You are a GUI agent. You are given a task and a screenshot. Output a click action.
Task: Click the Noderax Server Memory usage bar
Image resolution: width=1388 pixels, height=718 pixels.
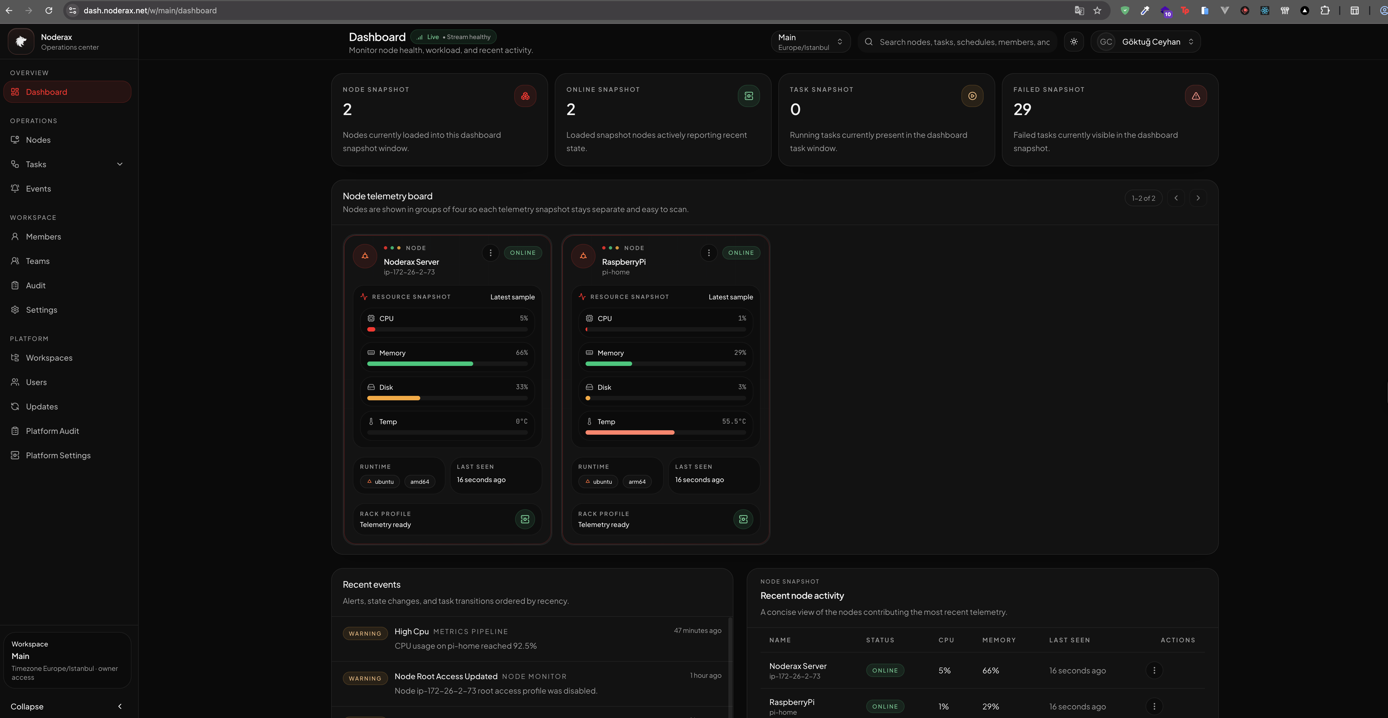coord(447,364)
